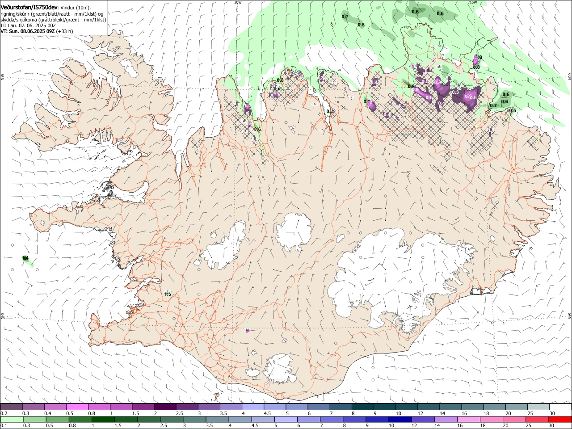Select the rain legend swatch labeled 0.3

point(34,419)
